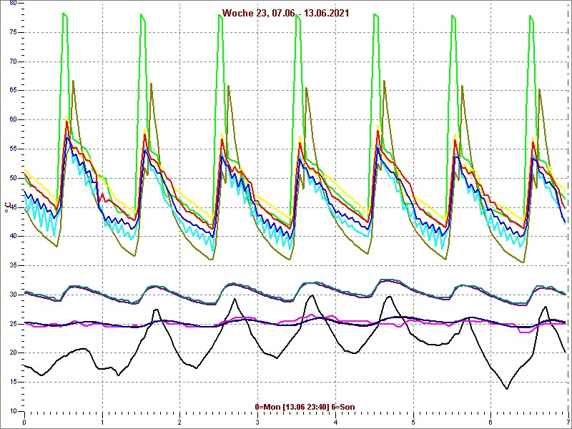Click the 30 label on the temperature axis
572x429 pixels.
click(12, 295)
